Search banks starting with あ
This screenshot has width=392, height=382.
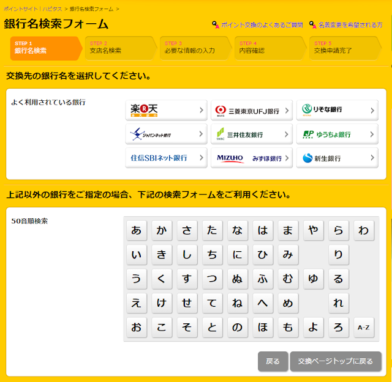pos(137,230)
